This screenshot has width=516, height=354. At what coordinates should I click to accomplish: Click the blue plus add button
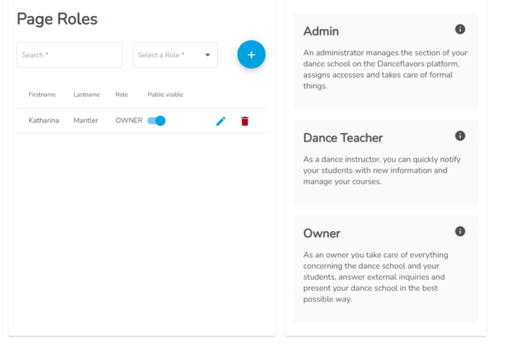pos(251,54)
